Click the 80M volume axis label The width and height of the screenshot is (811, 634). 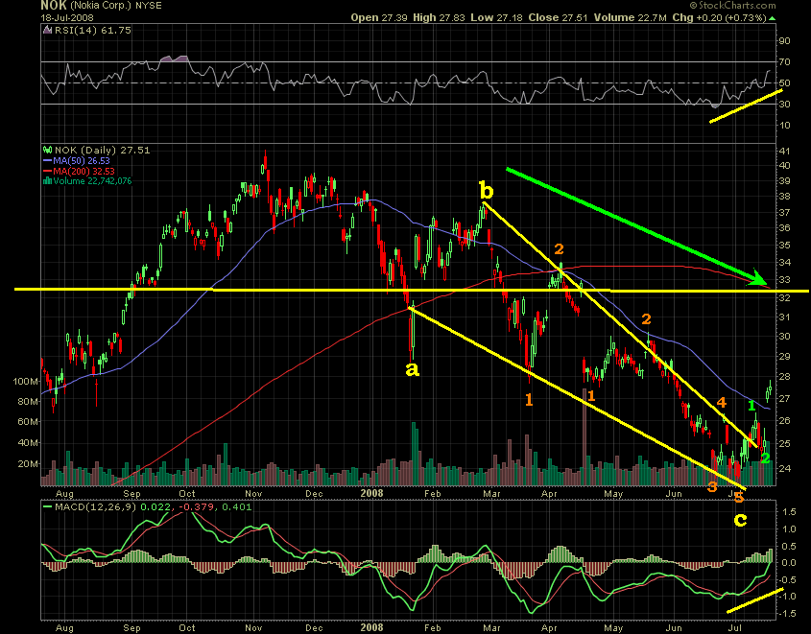click(x=28, y=402)
